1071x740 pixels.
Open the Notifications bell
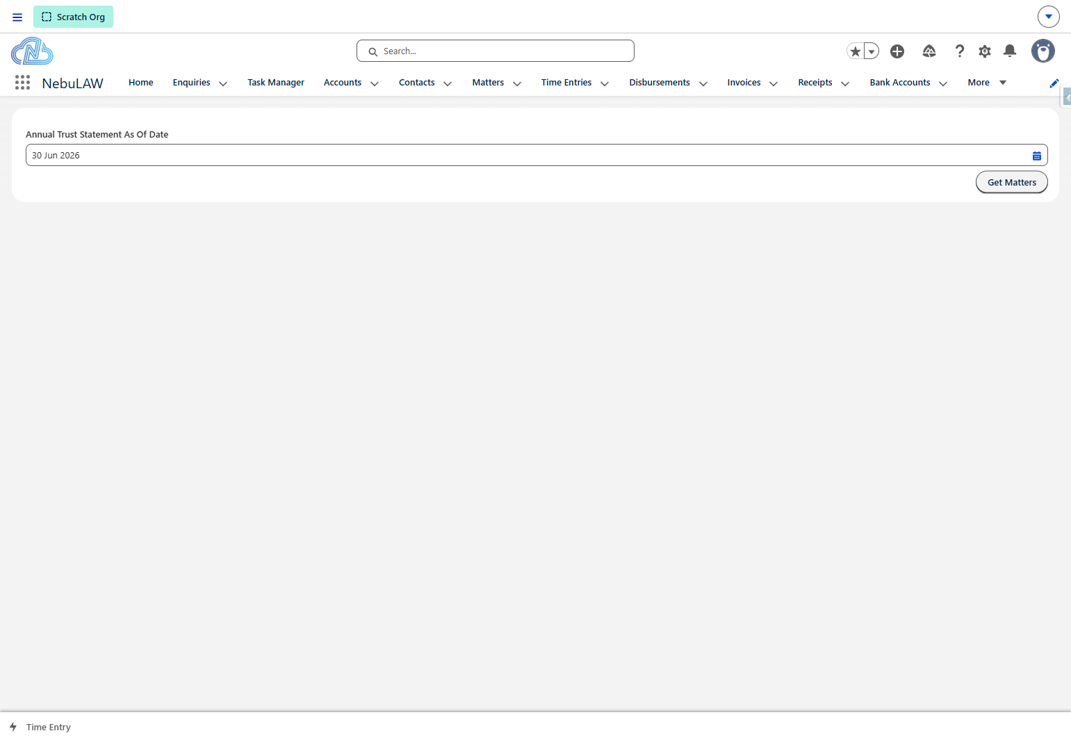click(x=1010, y=51)
